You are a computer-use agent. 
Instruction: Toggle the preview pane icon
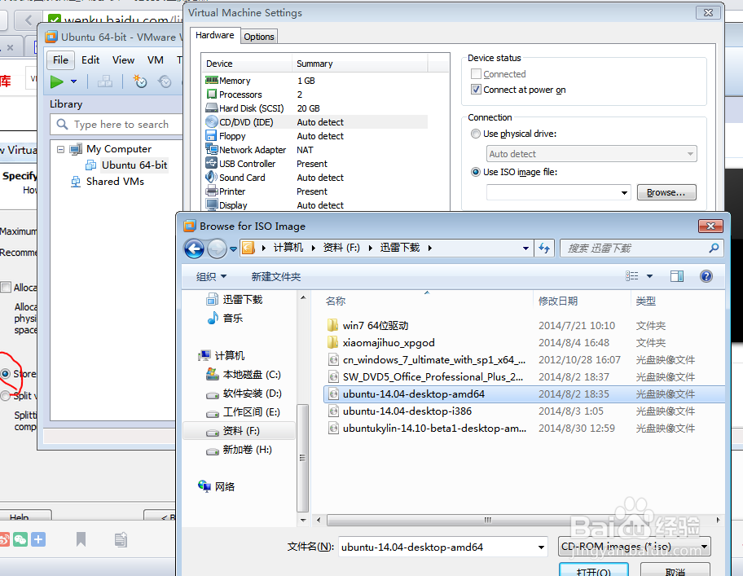click(x=677, y=276)
